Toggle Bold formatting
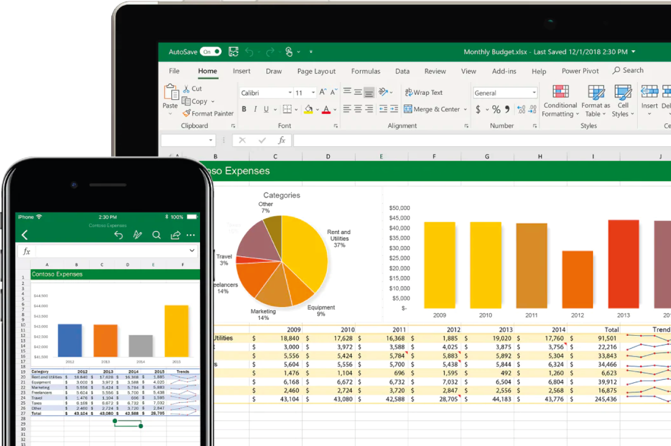Image resolution: width=671 pixels, height=446 pixels. (x=244, y=109)
